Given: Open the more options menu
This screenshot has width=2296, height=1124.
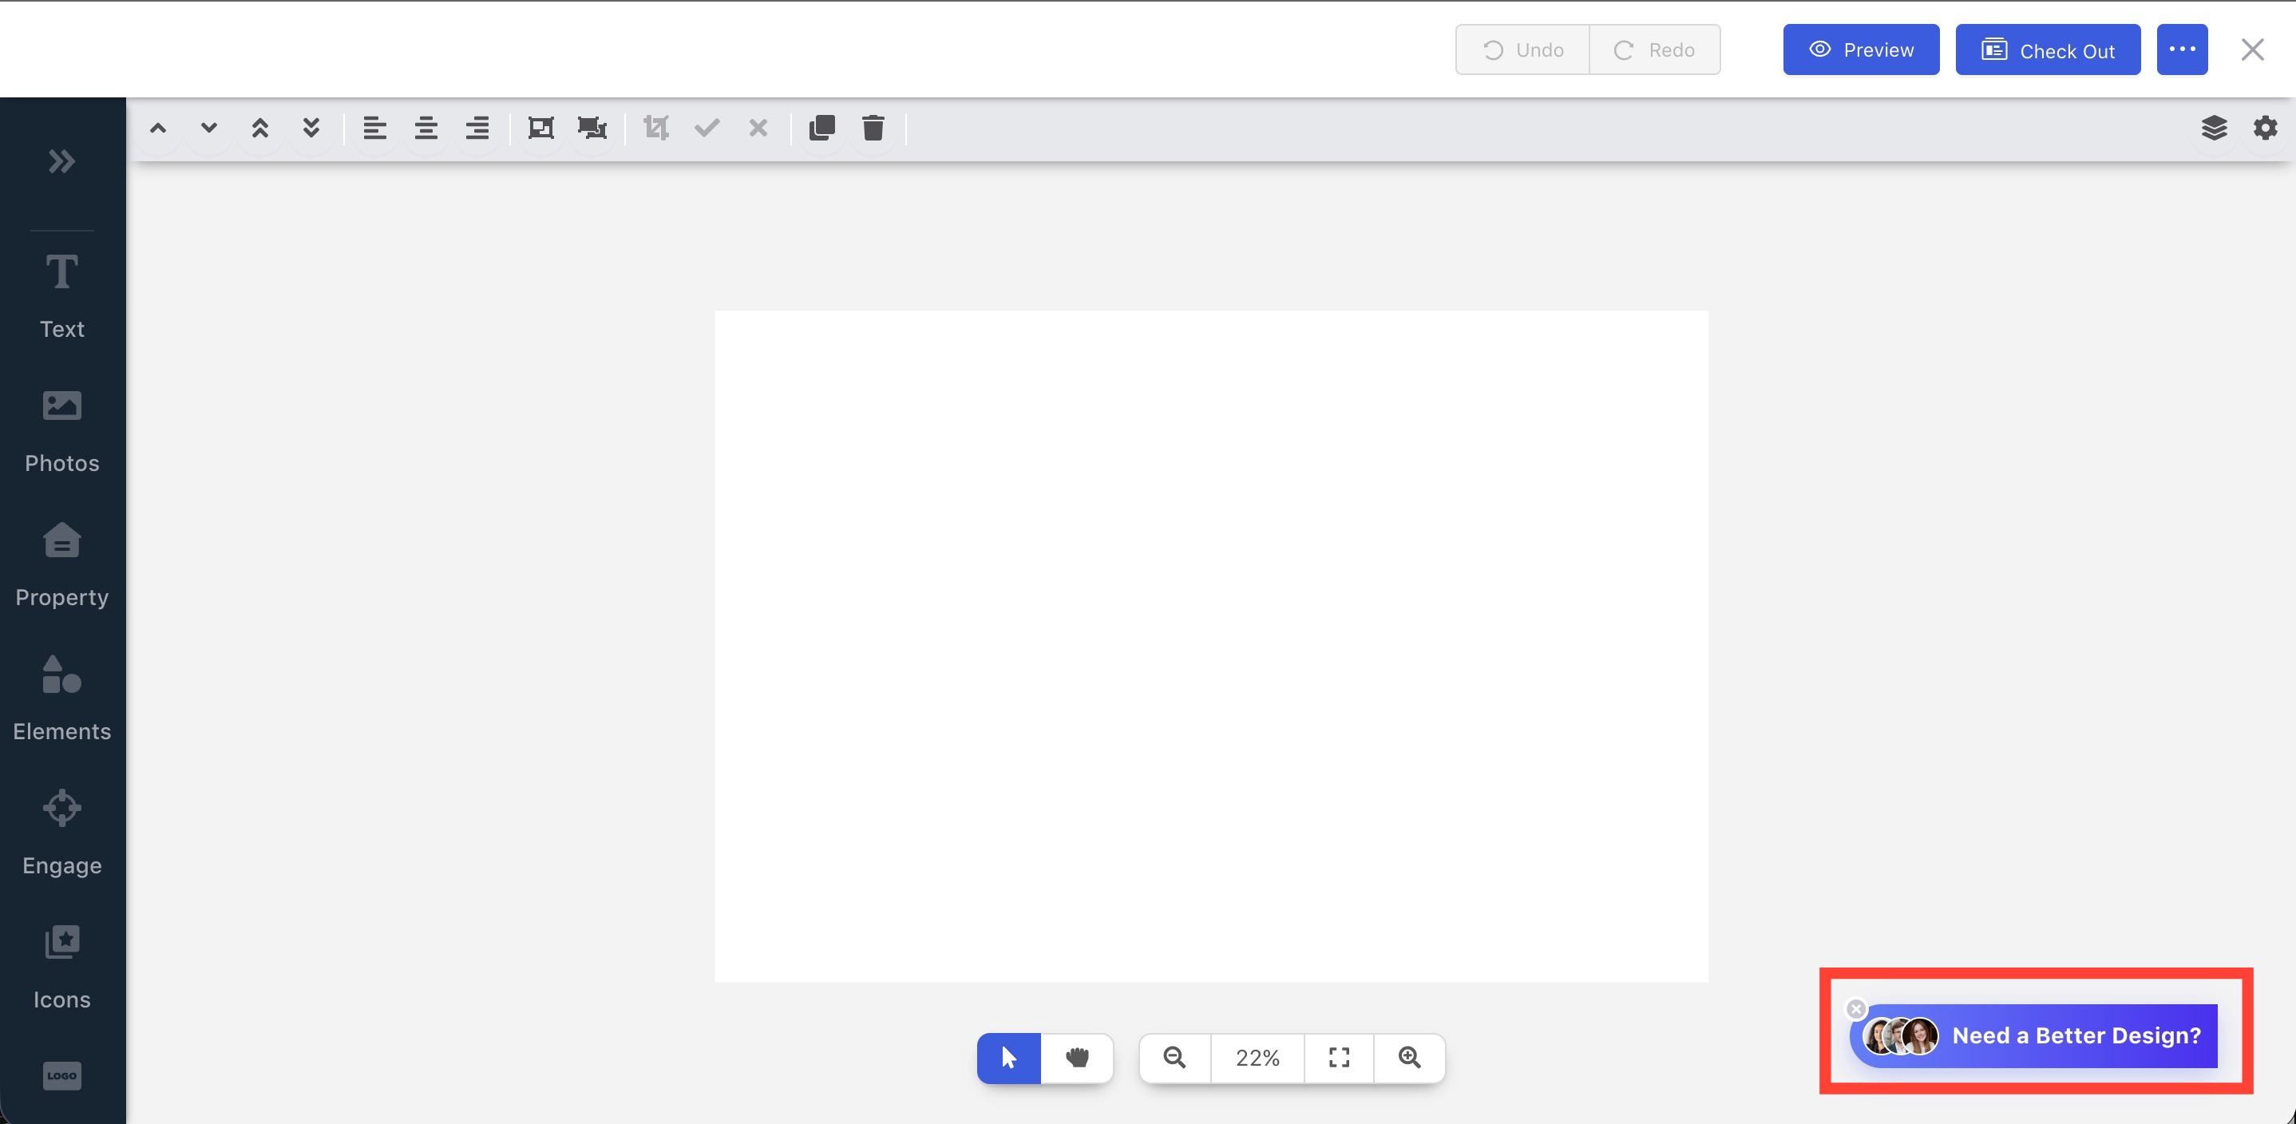Looking at the screenshot, I should coord(2182,50).
